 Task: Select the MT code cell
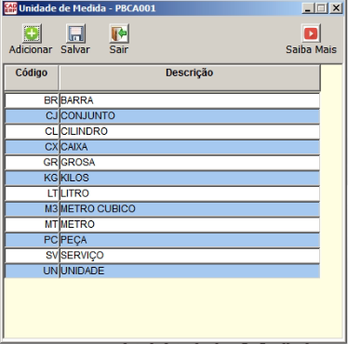[x=32, y=224]
